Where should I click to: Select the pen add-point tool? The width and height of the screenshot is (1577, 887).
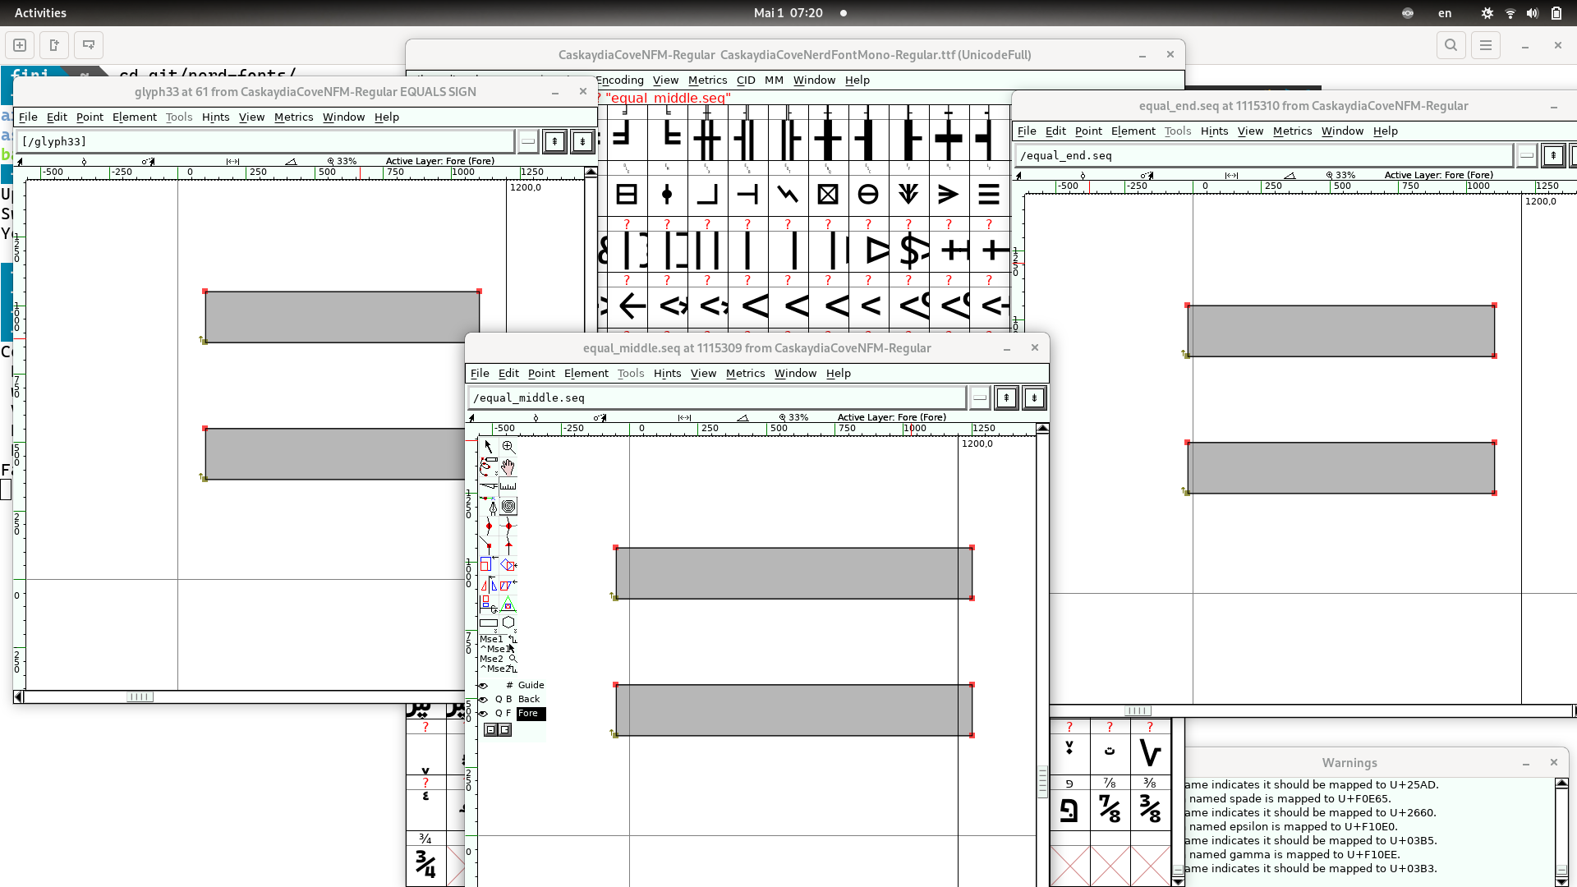[492, 507]
